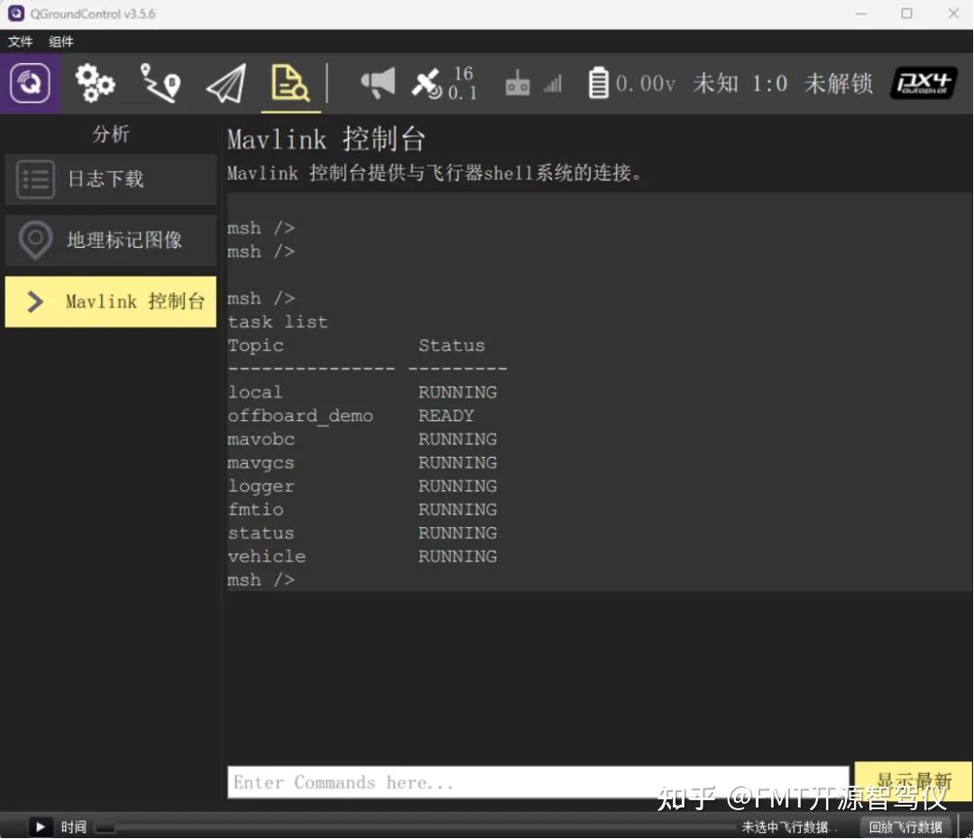Click the QGroundControl Q logo
Screen dimensions: 974x839
(x=27, y=83)
